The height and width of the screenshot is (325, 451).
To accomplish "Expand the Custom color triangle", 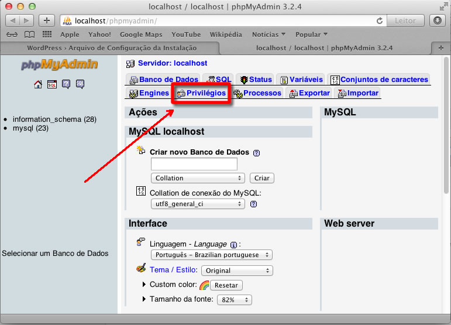I will pos(144,285).
